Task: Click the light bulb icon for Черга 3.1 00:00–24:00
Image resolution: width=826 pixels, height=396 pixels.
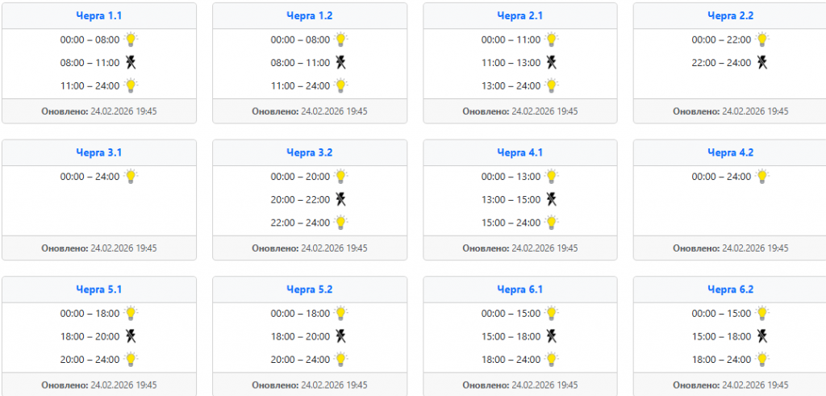Action: 131,176
